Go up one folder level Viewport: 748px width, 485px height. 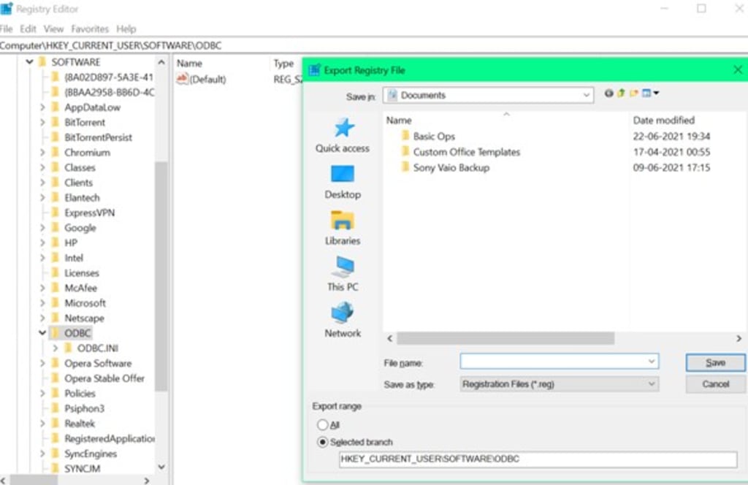point(621,93)
